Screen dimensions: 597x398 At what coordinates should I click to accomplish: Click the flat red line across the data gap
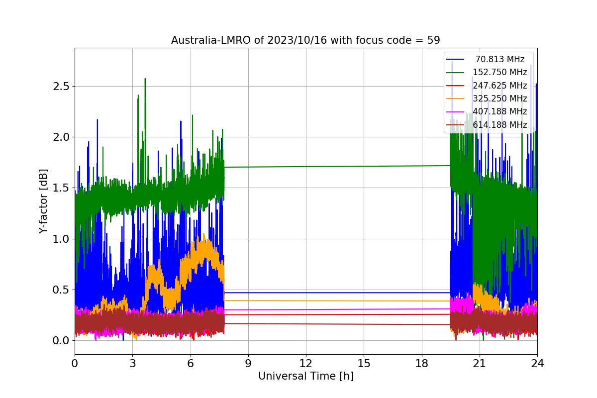(337, 314)
